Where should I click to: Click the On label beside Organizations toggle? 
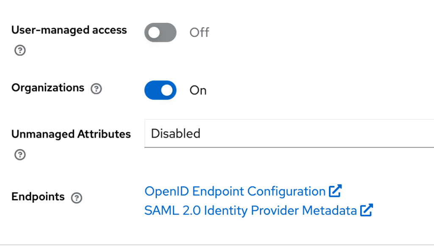pos(198,90)
